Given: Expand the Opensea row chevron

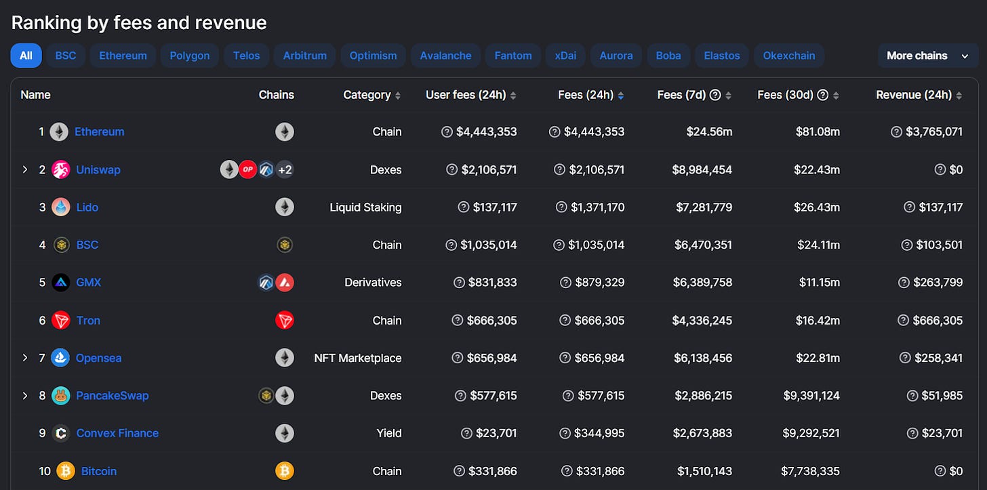Looking at the screenshot, I should [x=25, y=358].
